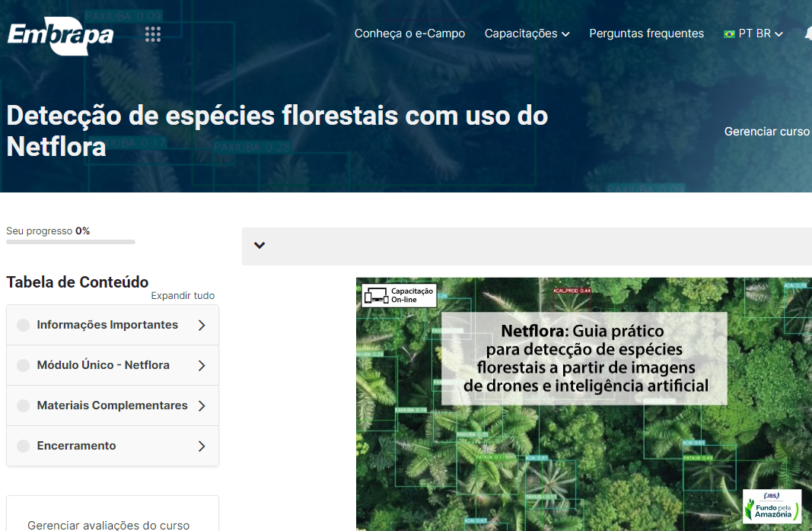
Task: Expand Informações Importantes section arrow
Action: (x=202, y=325)
